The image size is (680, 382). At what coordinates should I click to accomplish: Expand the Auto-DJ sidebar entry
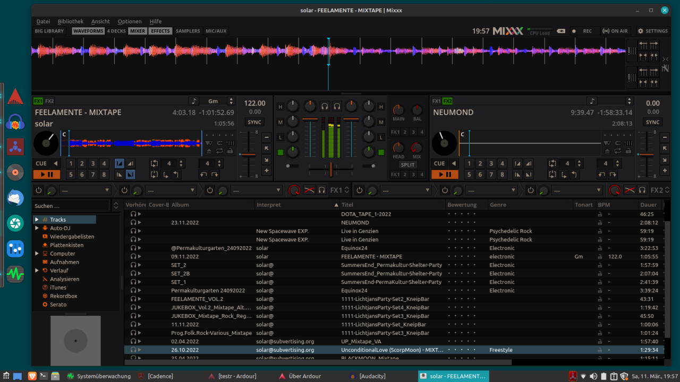pos(37,228)
